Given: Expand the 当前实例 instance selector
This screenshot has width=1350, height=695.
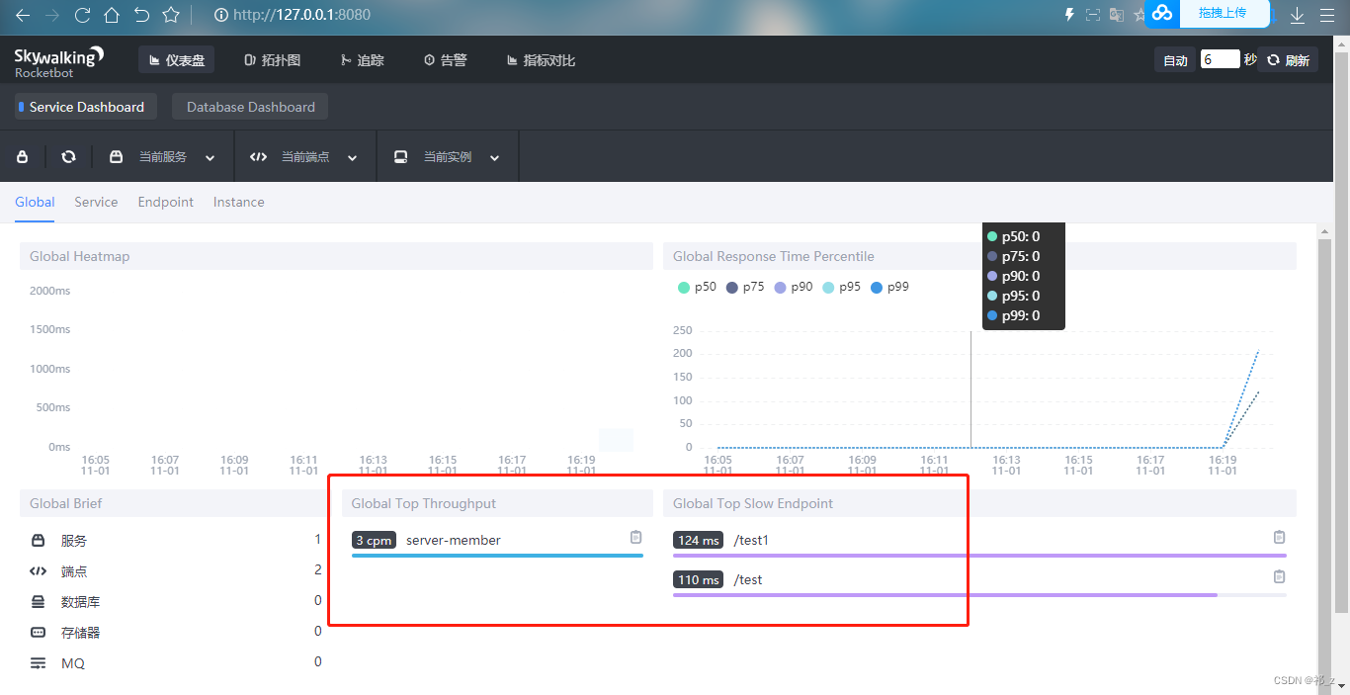Looking at the screenshot, I should pos(447,157).
